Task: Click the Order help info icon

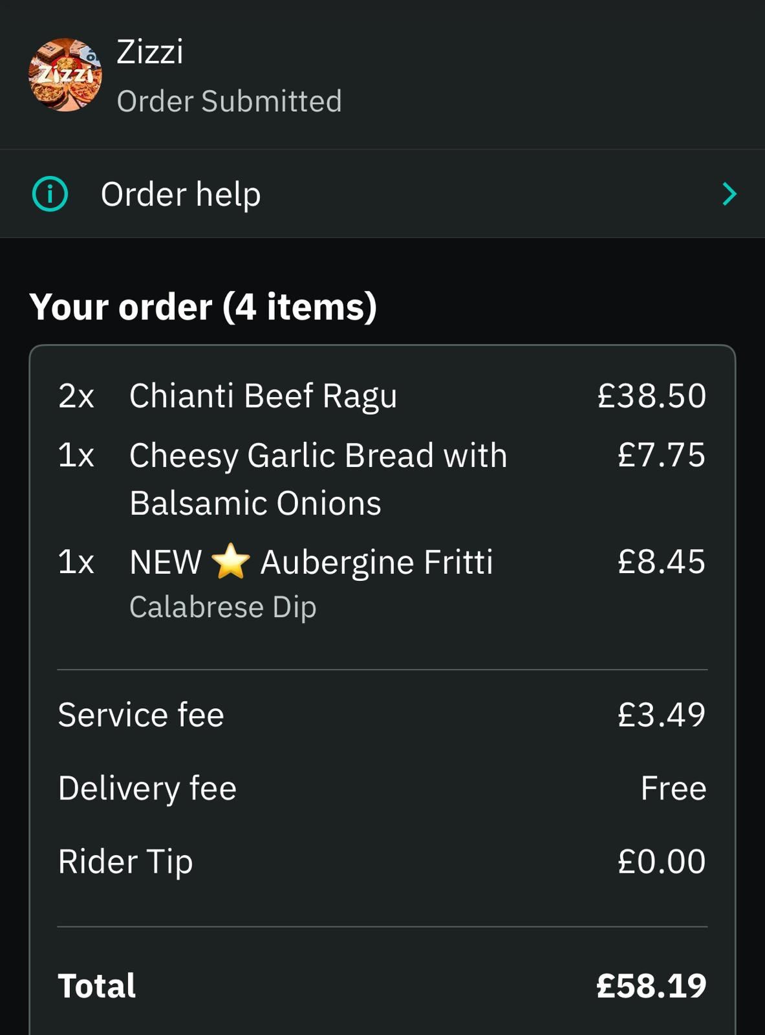Action: (x=50, y=194)
